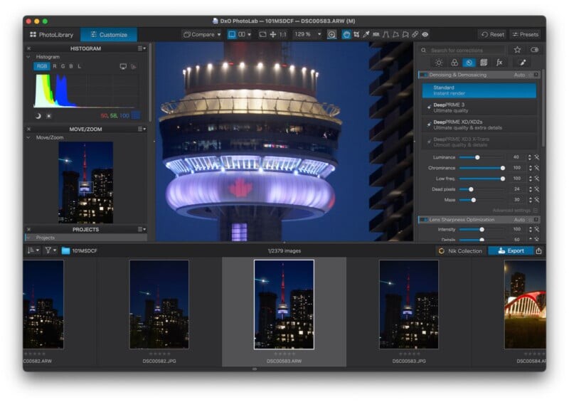569x402 pixels.
Task: Show only the R channel in histogram
Action: [55, 66]
